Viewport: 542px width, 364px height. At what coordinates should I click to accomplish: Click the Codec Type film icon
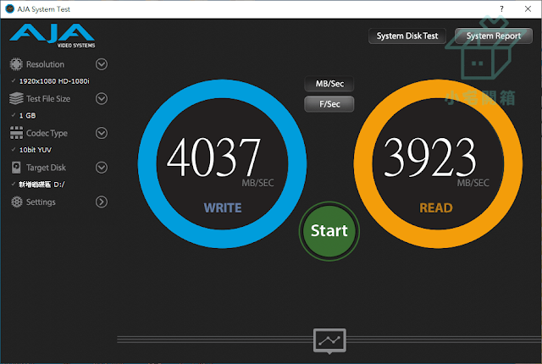pyautogui.click(x=16, y=133)
